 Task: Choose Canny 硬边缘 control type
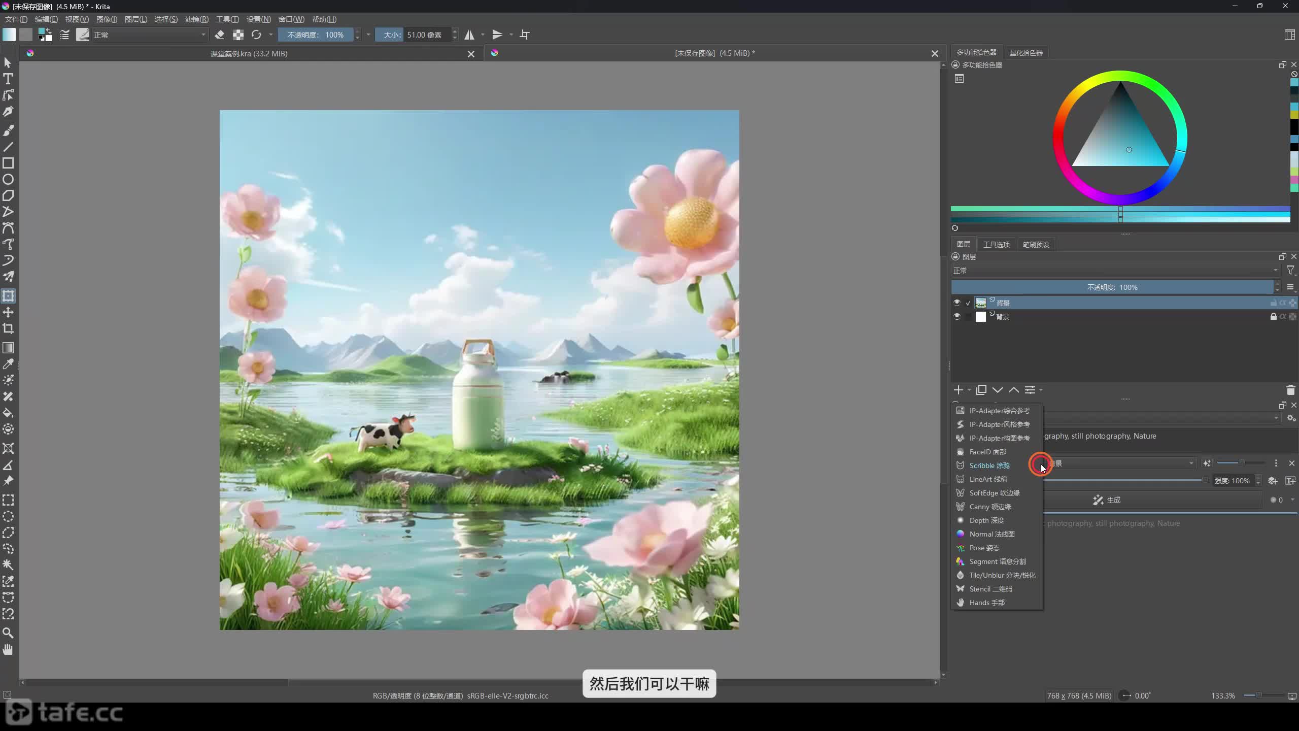click(997, 507)
